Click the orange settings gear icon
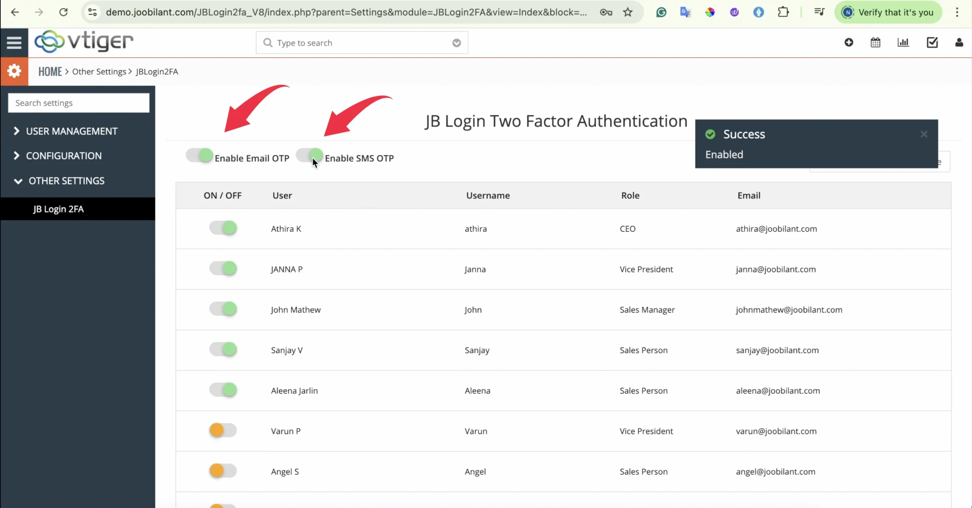The height and width of the screenshot is (508, 972). click(x=14, y=71)
